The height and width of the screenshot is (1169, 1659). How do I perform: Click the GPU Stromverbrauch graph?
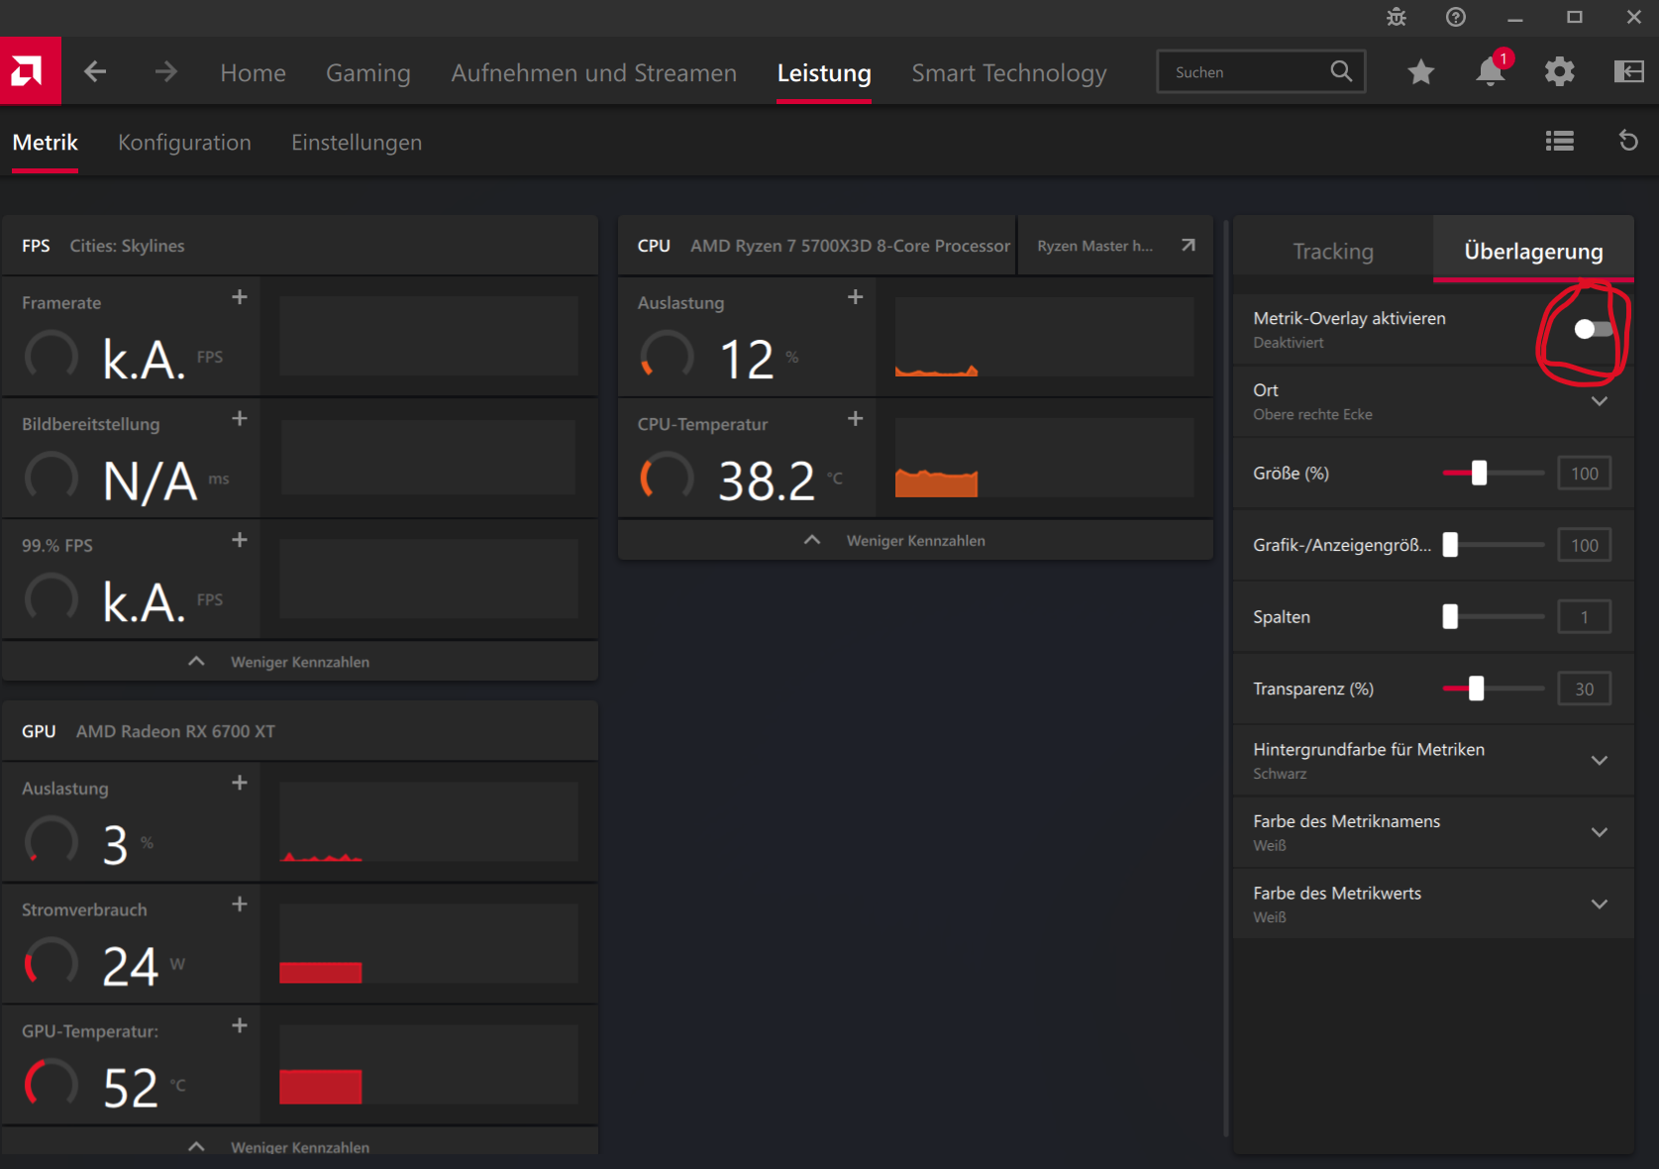[x=429, y=943]
